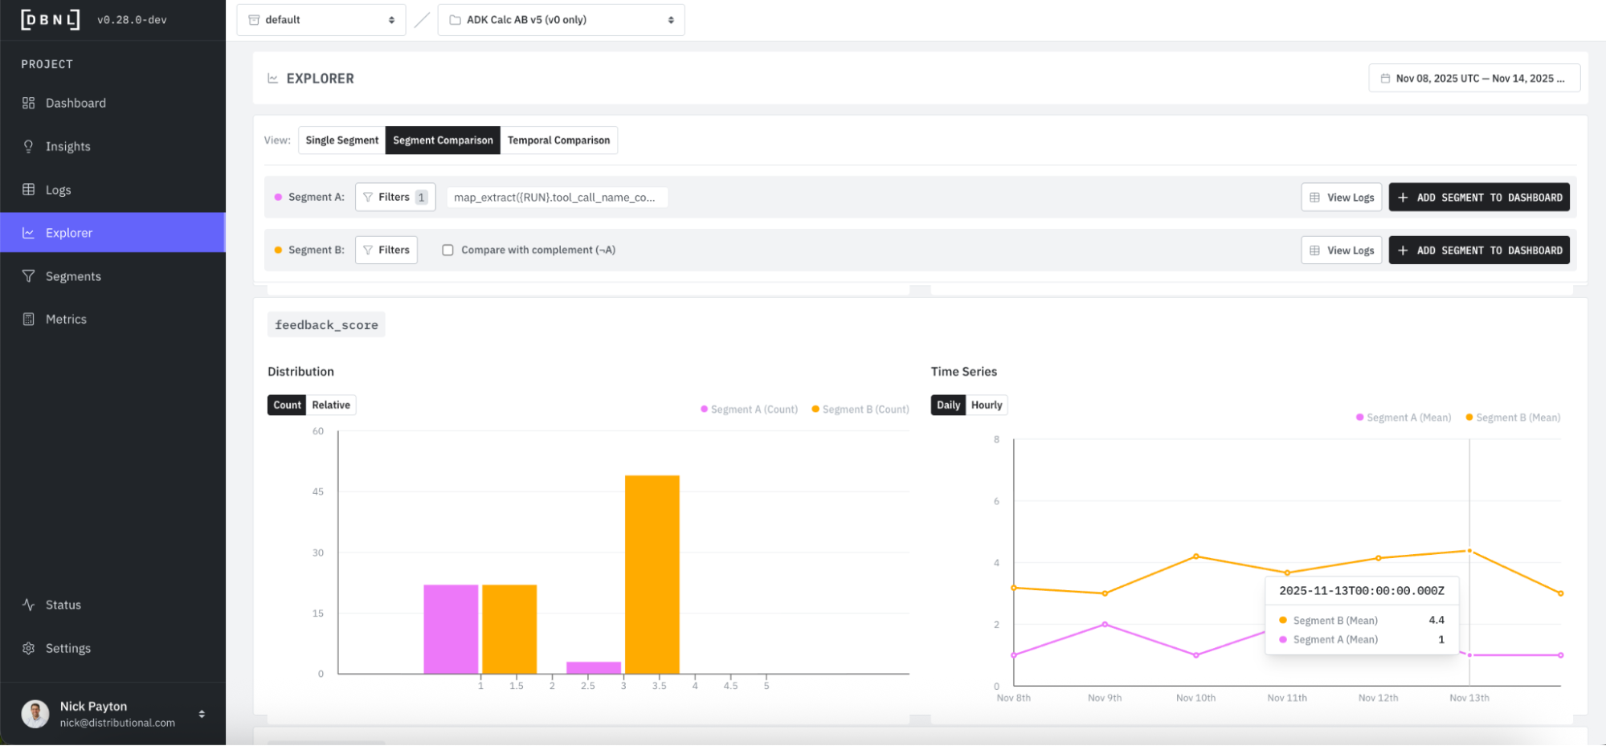This screenshot has width=1606, height=746.
Task: Add Segment B to dashboard
Action: click(x=1479, y=251)
